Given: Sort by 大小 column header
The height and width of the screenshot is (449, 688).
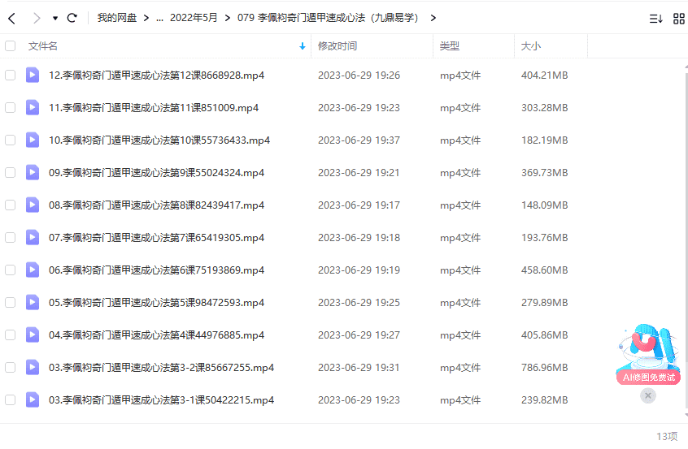Looking at the screenshot, I should [x=531, y=46].
